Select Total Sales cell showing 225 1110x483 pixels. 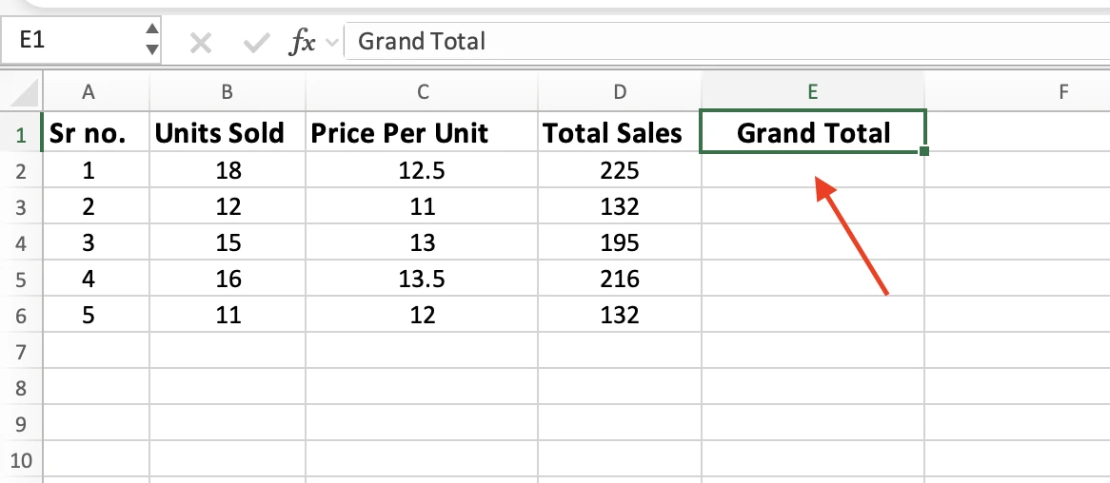(620, 170)
